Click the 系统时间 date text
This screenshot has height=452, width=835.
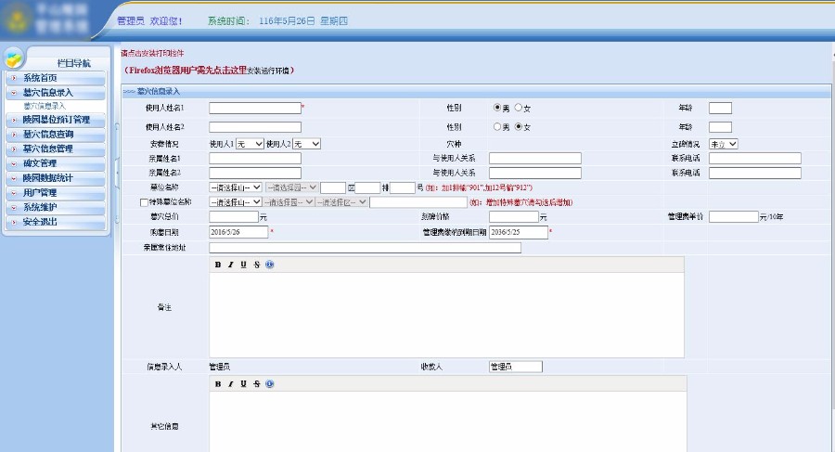pyautogui.click(x=303, y=20)
